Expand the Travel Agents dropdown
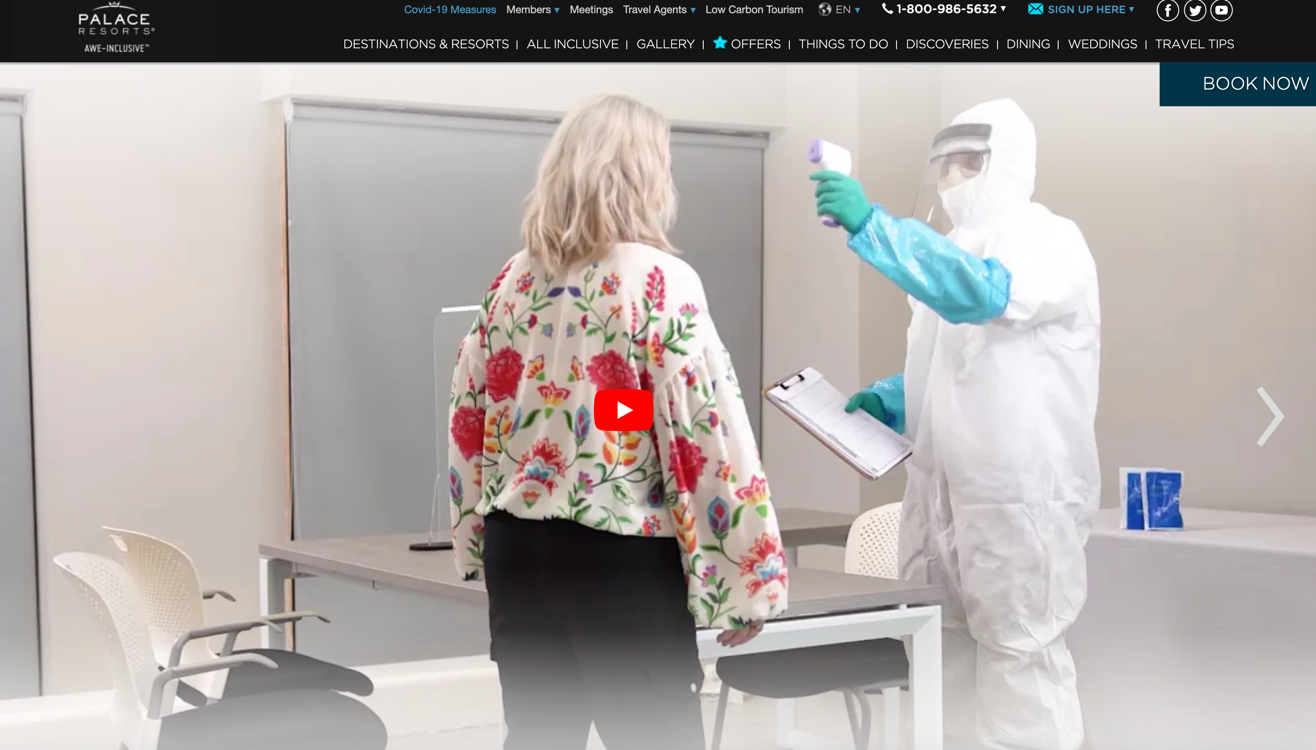This screenshot has width=1316, height=750. pyautogui.click(x=658, y=10)
